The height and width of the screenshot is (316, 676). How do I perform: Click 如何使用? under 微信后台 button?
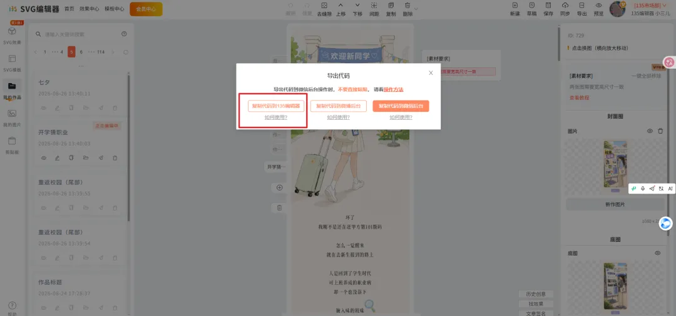click(401, 117)
